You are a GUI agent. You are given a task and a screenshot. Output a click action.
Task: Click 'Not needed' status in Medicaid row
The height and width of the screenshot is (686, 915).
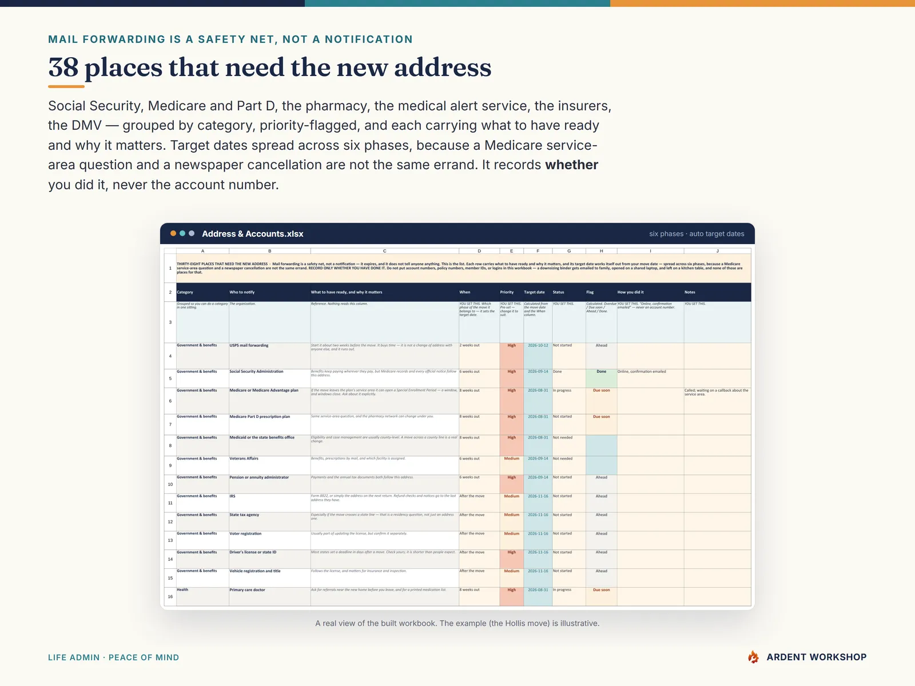[x=569, y=446]
